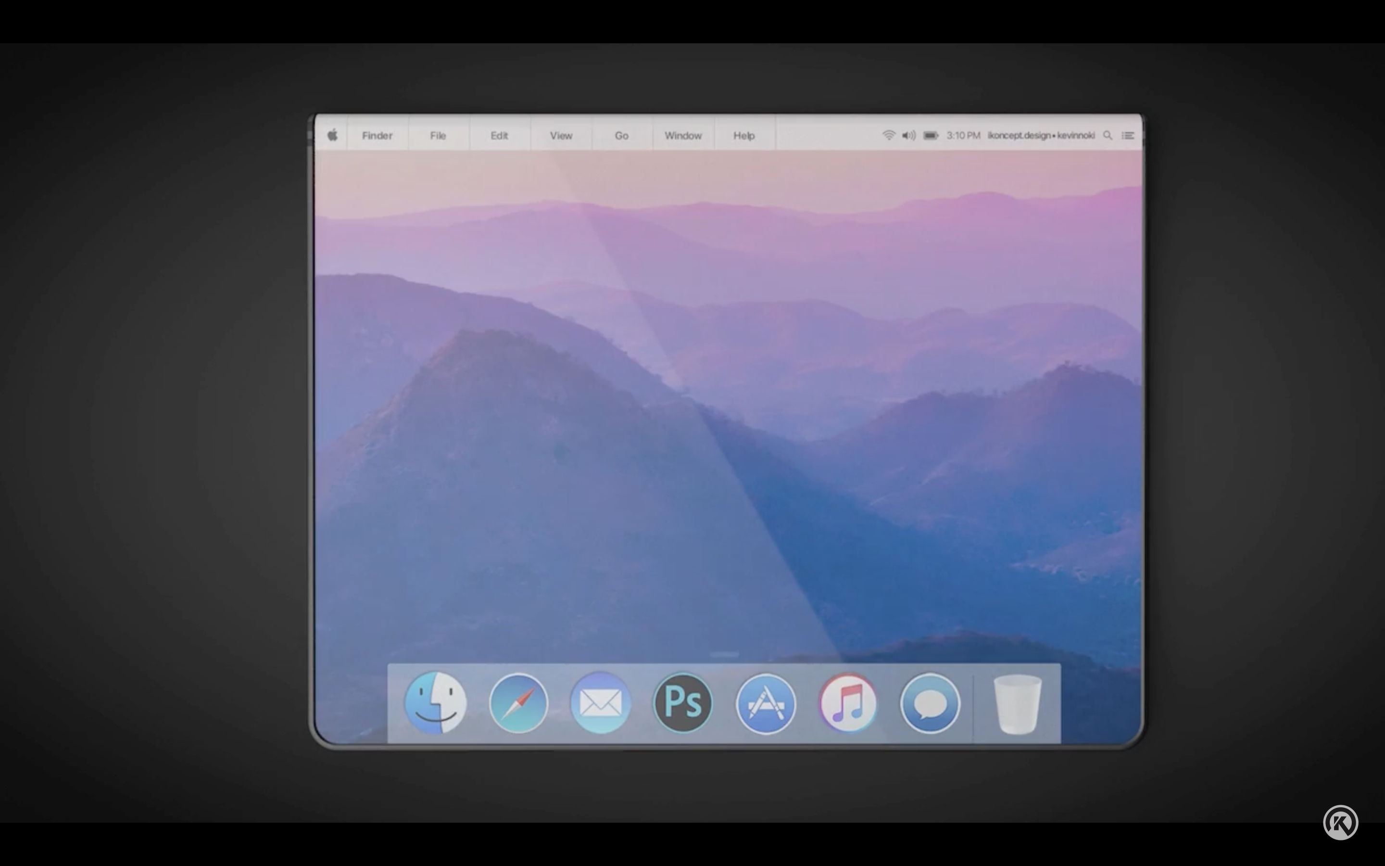The width and height of the screenshot is (1385, 866).
Task: Click the volume icon in the menu bar
Action: pos(909,135)
